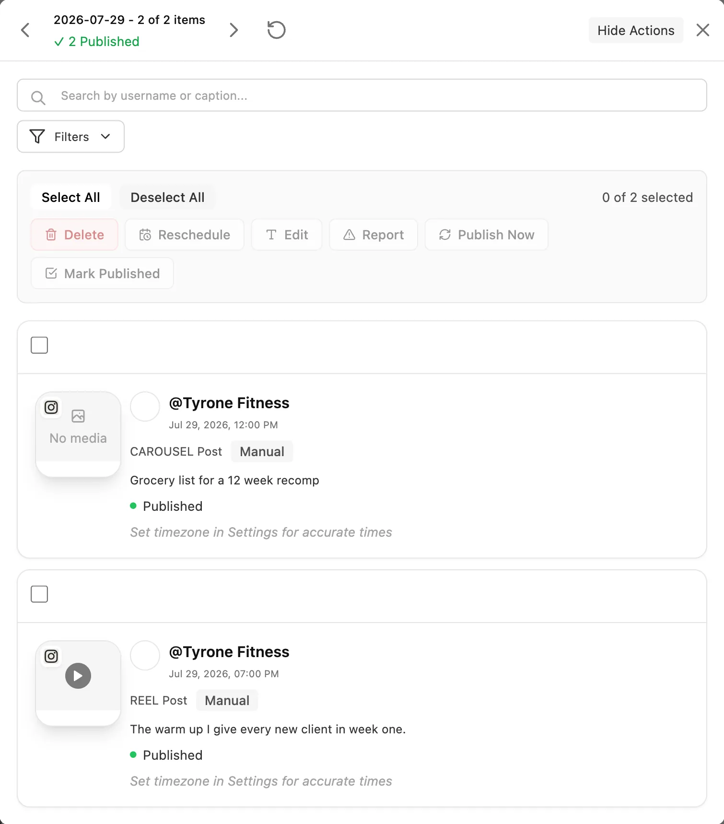Image resolution: width=724 pixels, height=824 pixels.
Task: Click avatar circle of the 12:00 PM post
Action: tap(145, 406)
